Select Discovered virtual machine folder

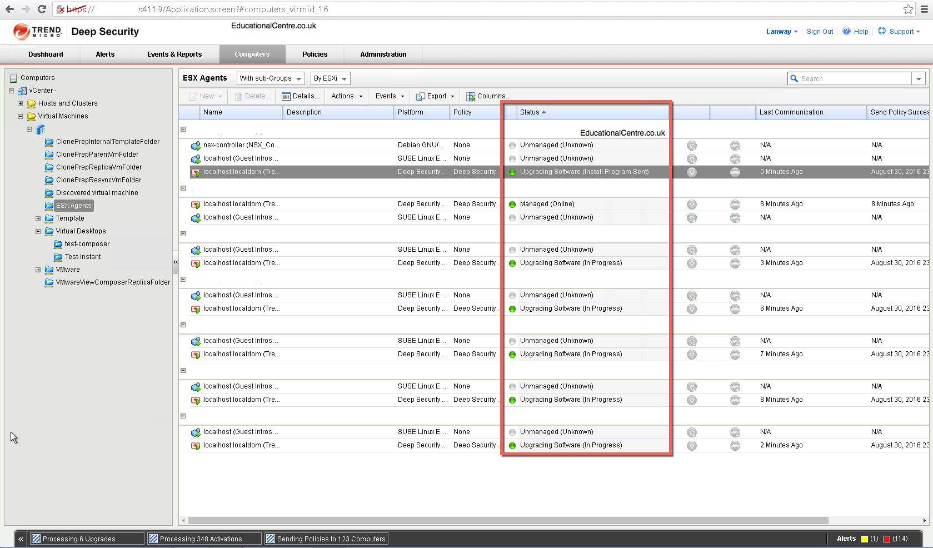click(x=97, y=193)
